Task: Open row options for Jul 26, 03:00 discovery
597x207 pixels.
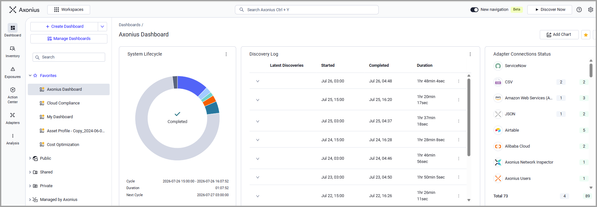Action: tap(459, 81)
